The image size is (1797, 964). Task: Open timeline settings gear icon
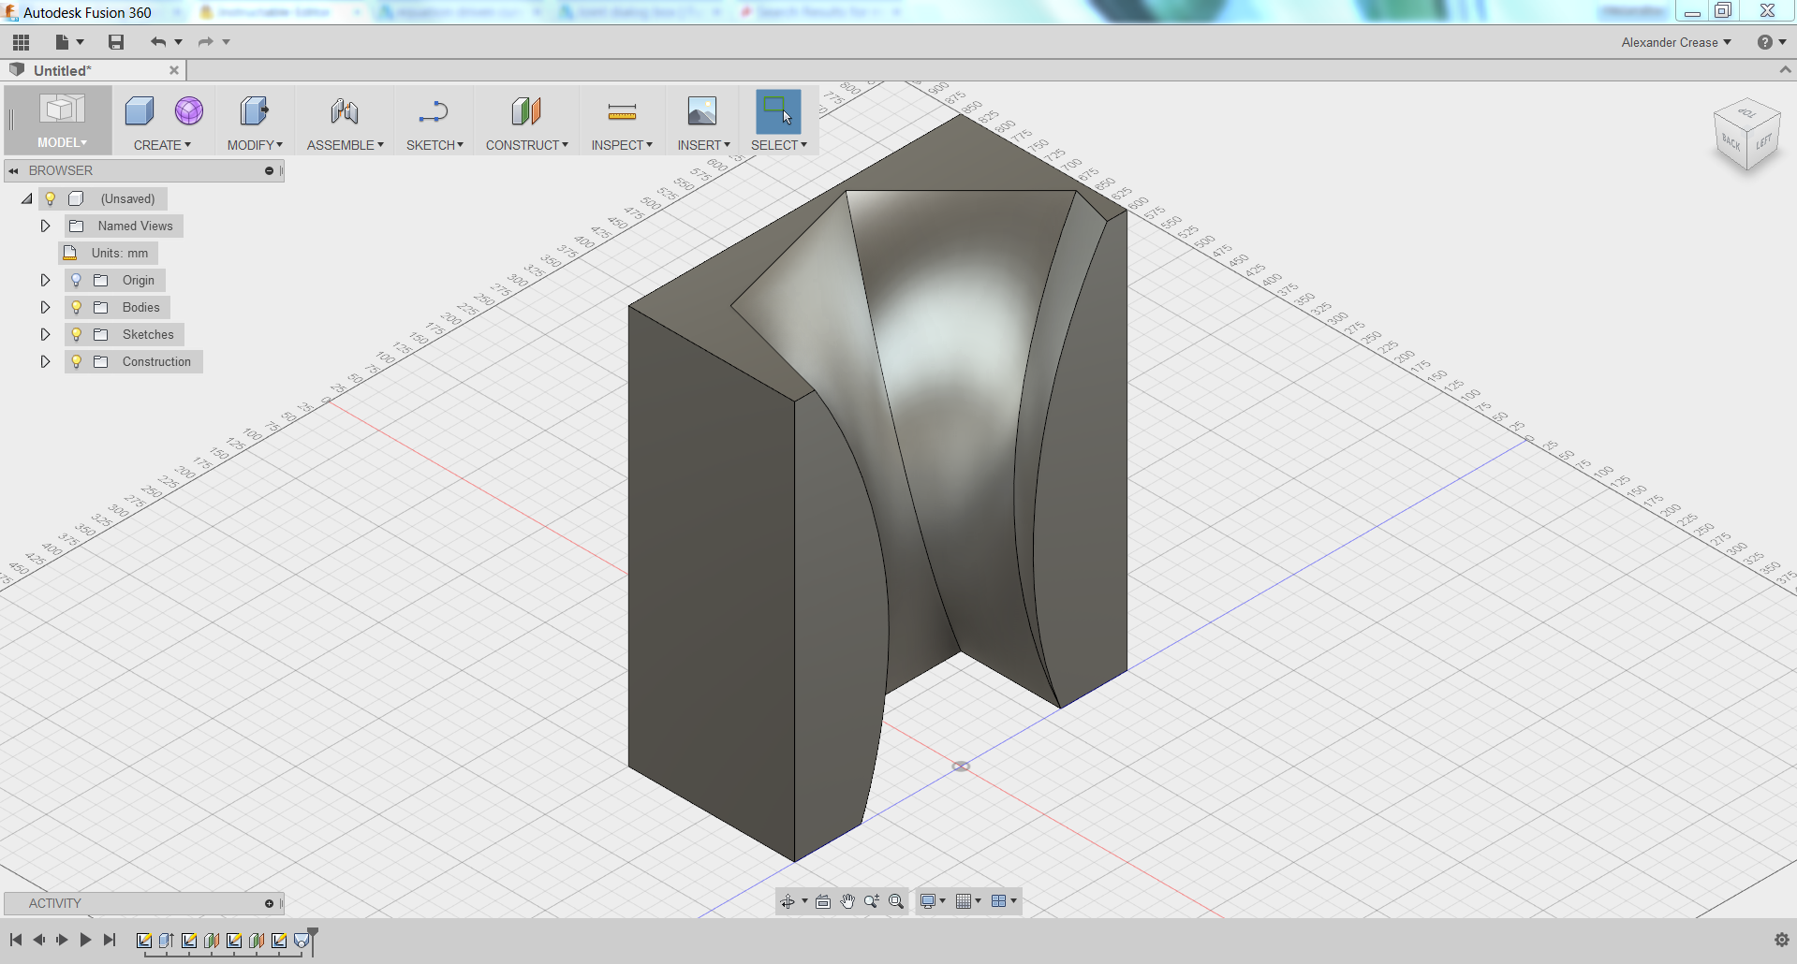point(1782,940)
